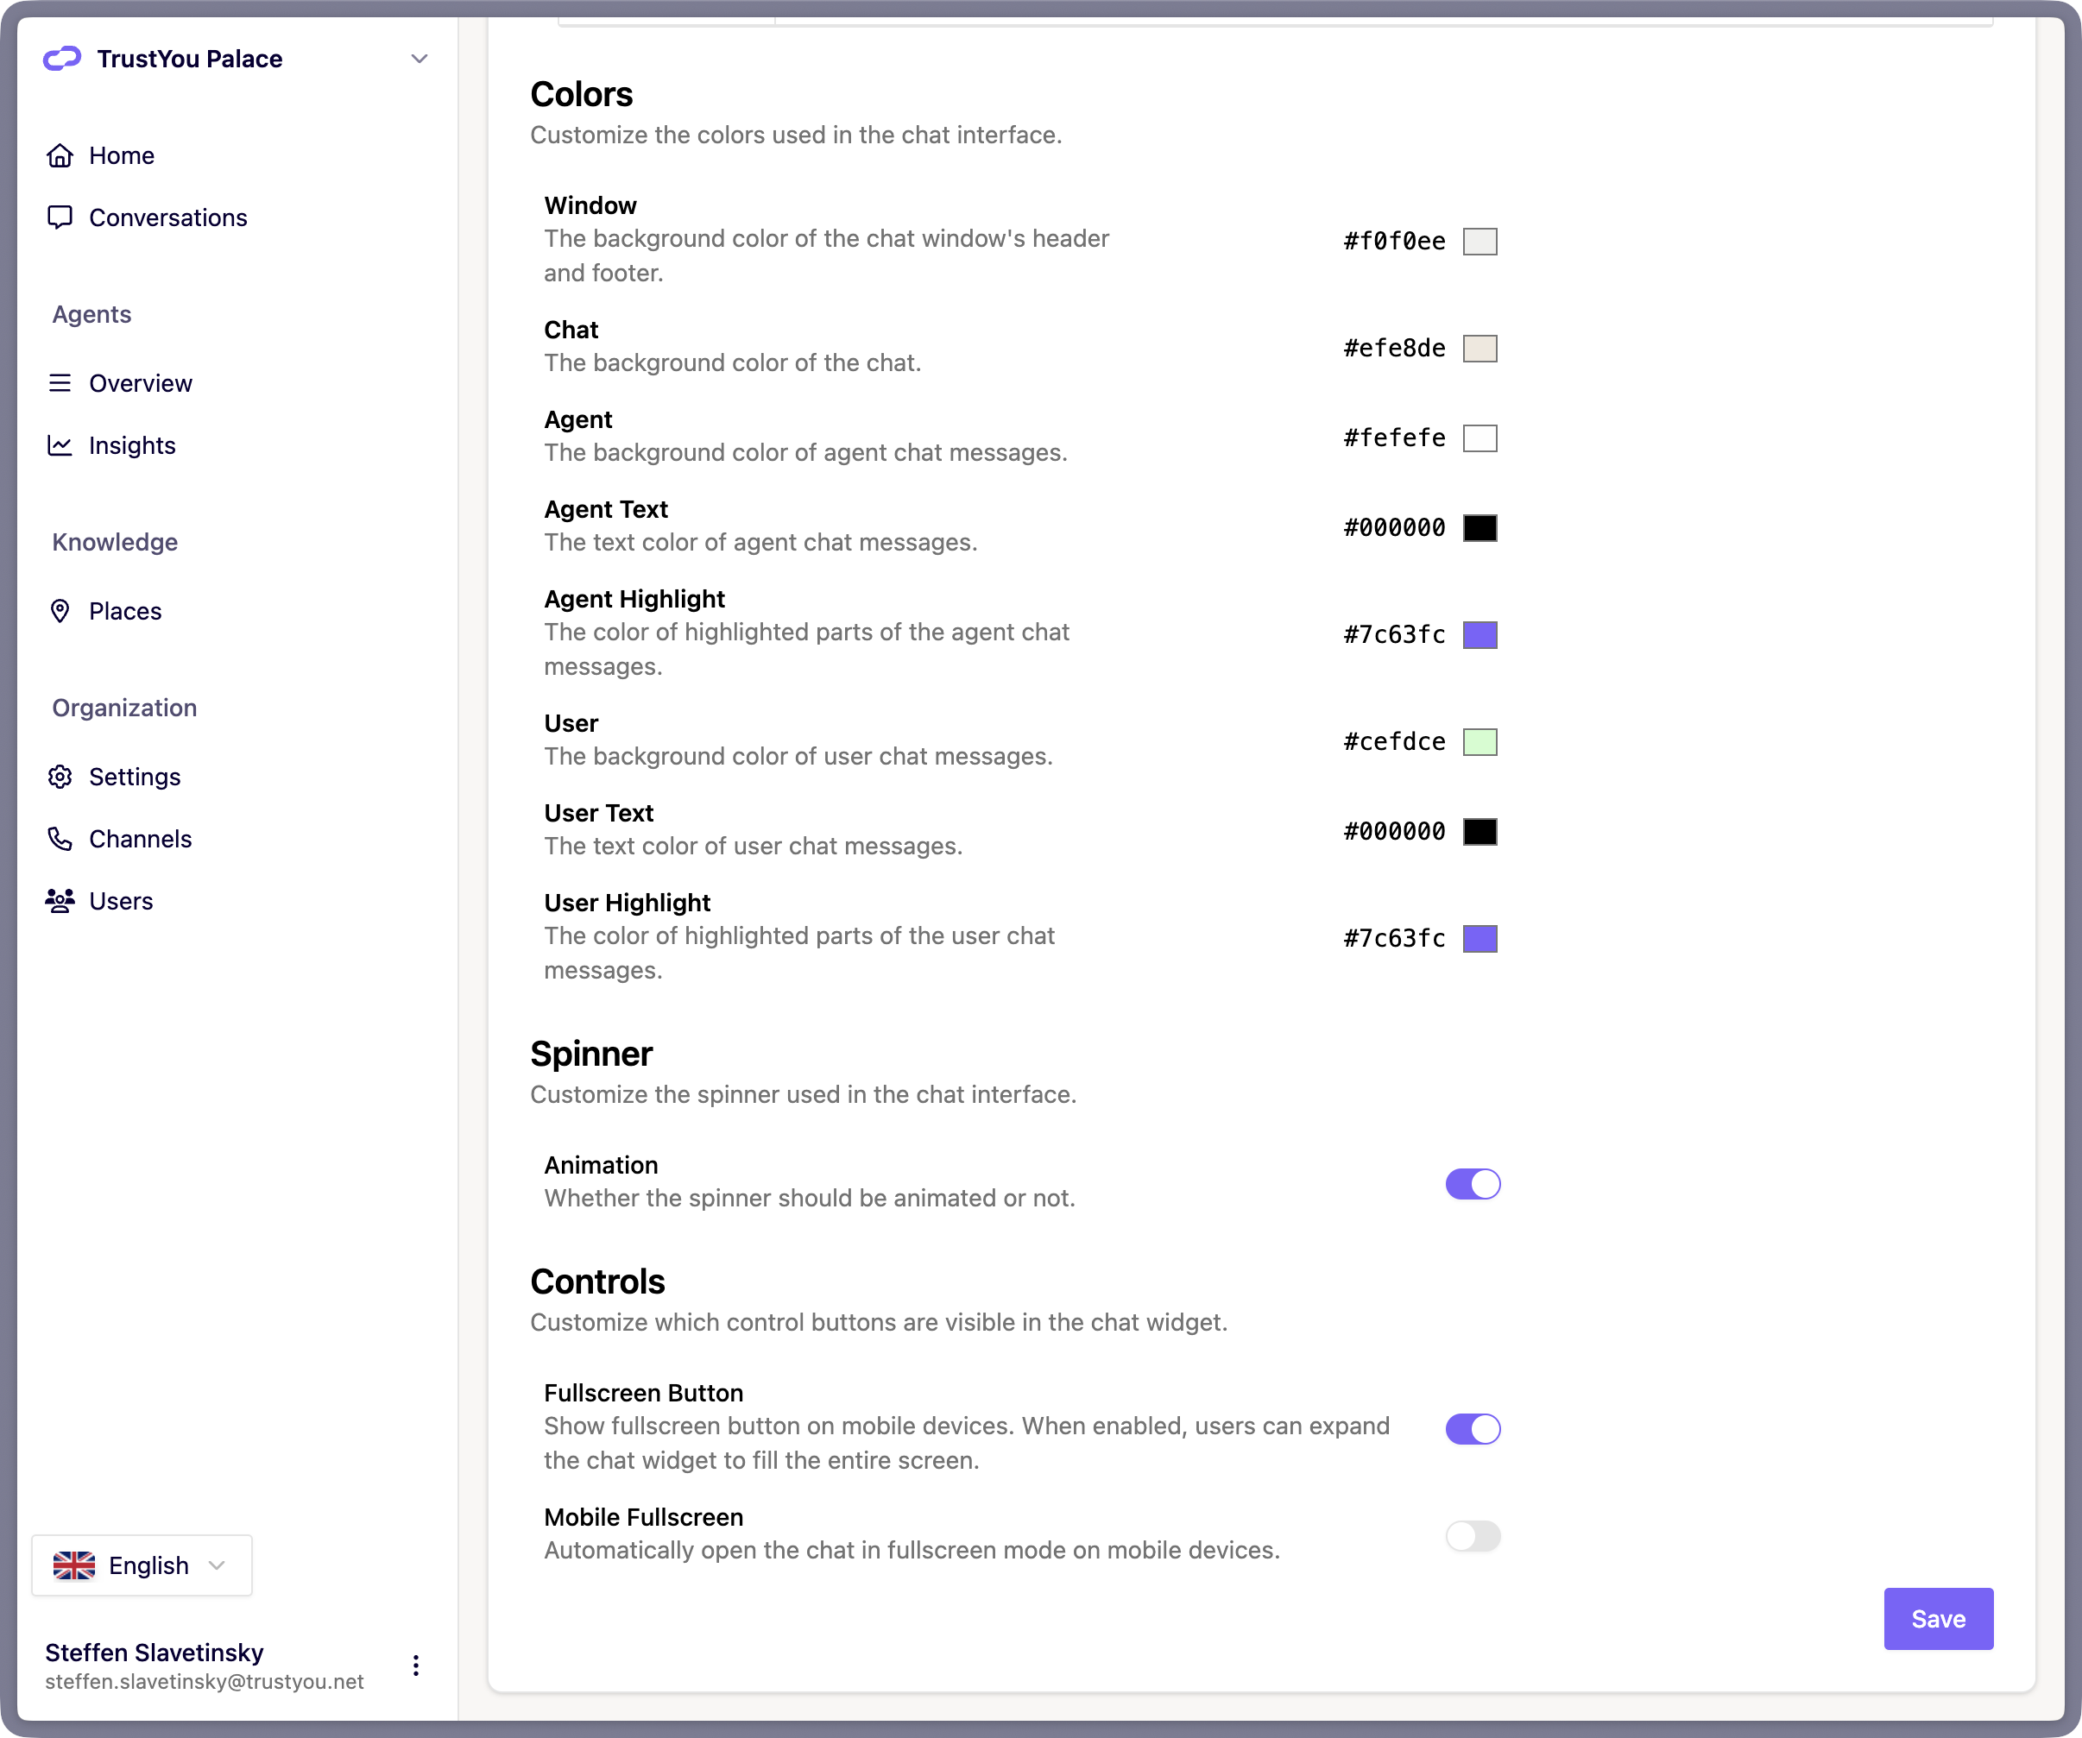2082x1738 pixels.
Task: Click the Chat hex value #efe8de
Action: pyautogui.click(x=1394, y=348)
